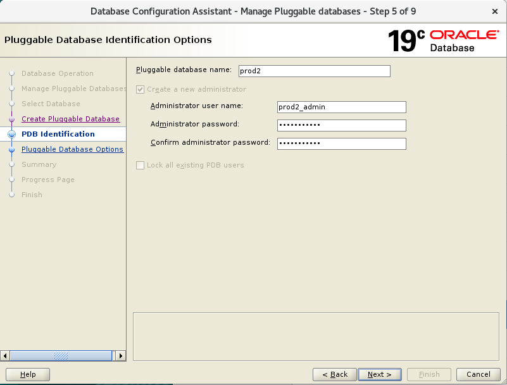Screen dimensions: 507x385
Task: Click the Administrator password label
Action: (x=195, y=124)
